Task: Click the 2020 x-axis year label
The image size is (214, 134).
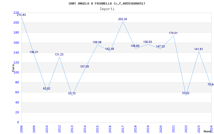Action: point(161,129)
